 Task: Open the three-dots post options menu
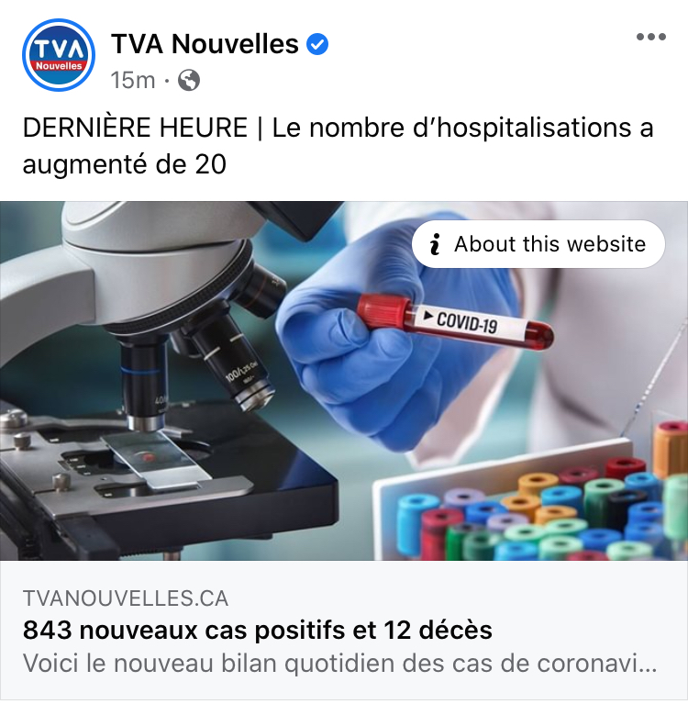click(x=651, y=37)
